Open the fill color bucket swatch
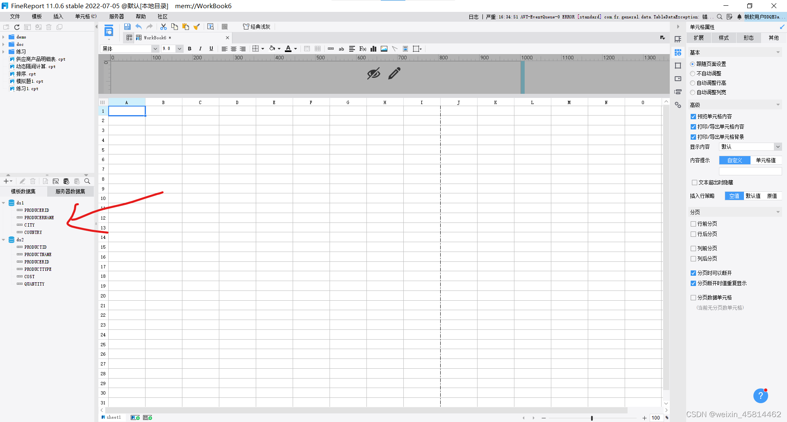Screen dimensions: 787x422 pyautogui.click(x=272, y=49)
